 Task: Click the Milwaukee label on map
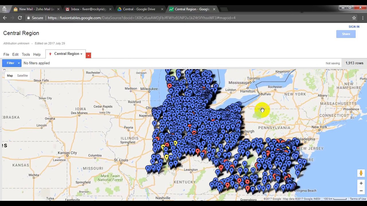coord(149,89)
